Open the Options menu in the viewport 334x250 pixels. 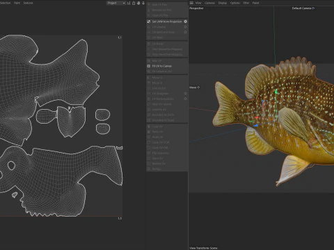click(235, 3)
